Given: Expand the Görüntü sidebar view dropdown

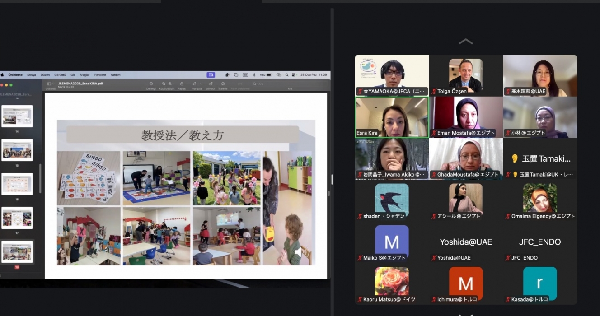Looking at the screenshot, I should 50,84.
